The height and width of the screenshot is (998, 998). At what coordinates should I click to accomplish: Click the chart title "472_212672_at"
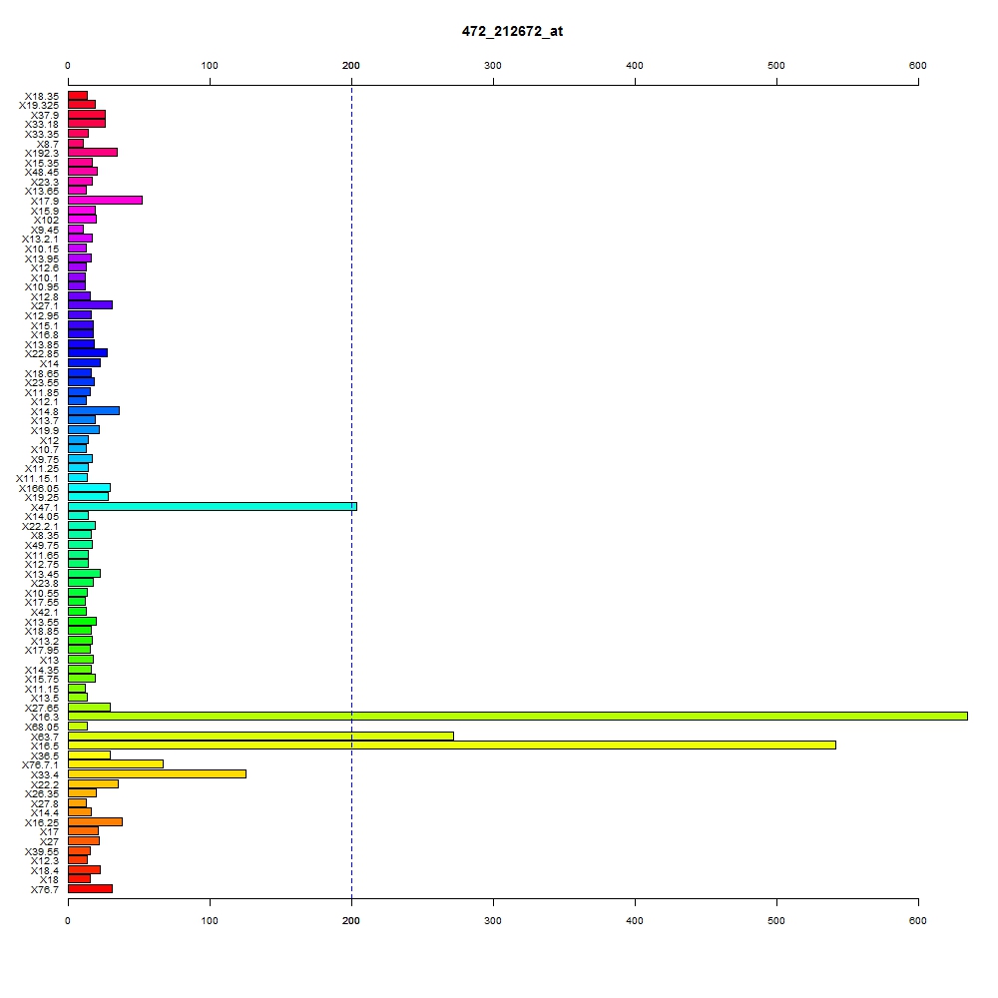[512, 31]
